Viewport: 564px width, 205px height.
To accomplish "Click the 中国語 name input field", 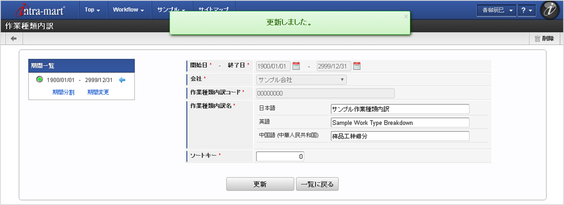I will click(400, 136).
